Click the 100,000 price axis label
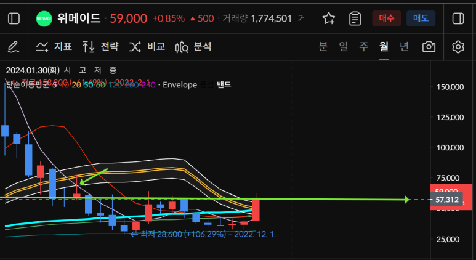Screen dimensions: 476x260 click(450, 148)
